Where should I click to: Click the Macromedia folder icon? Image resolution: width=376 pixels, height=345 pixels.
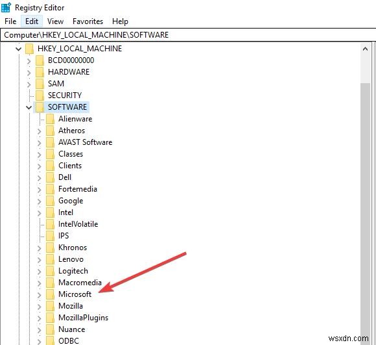point(50,283)
